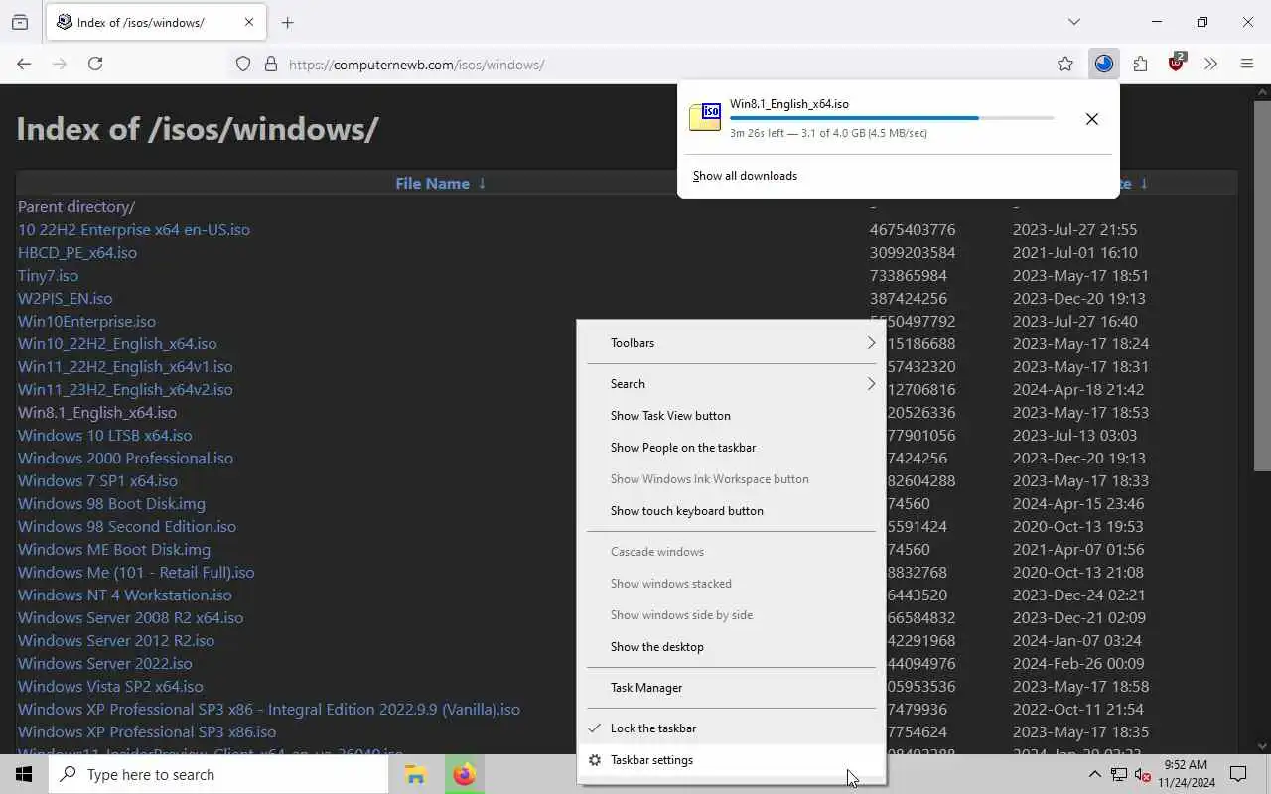This screenshot has height=794, width=1271.
Task: Click the taskbar search box
Action: 218,774
